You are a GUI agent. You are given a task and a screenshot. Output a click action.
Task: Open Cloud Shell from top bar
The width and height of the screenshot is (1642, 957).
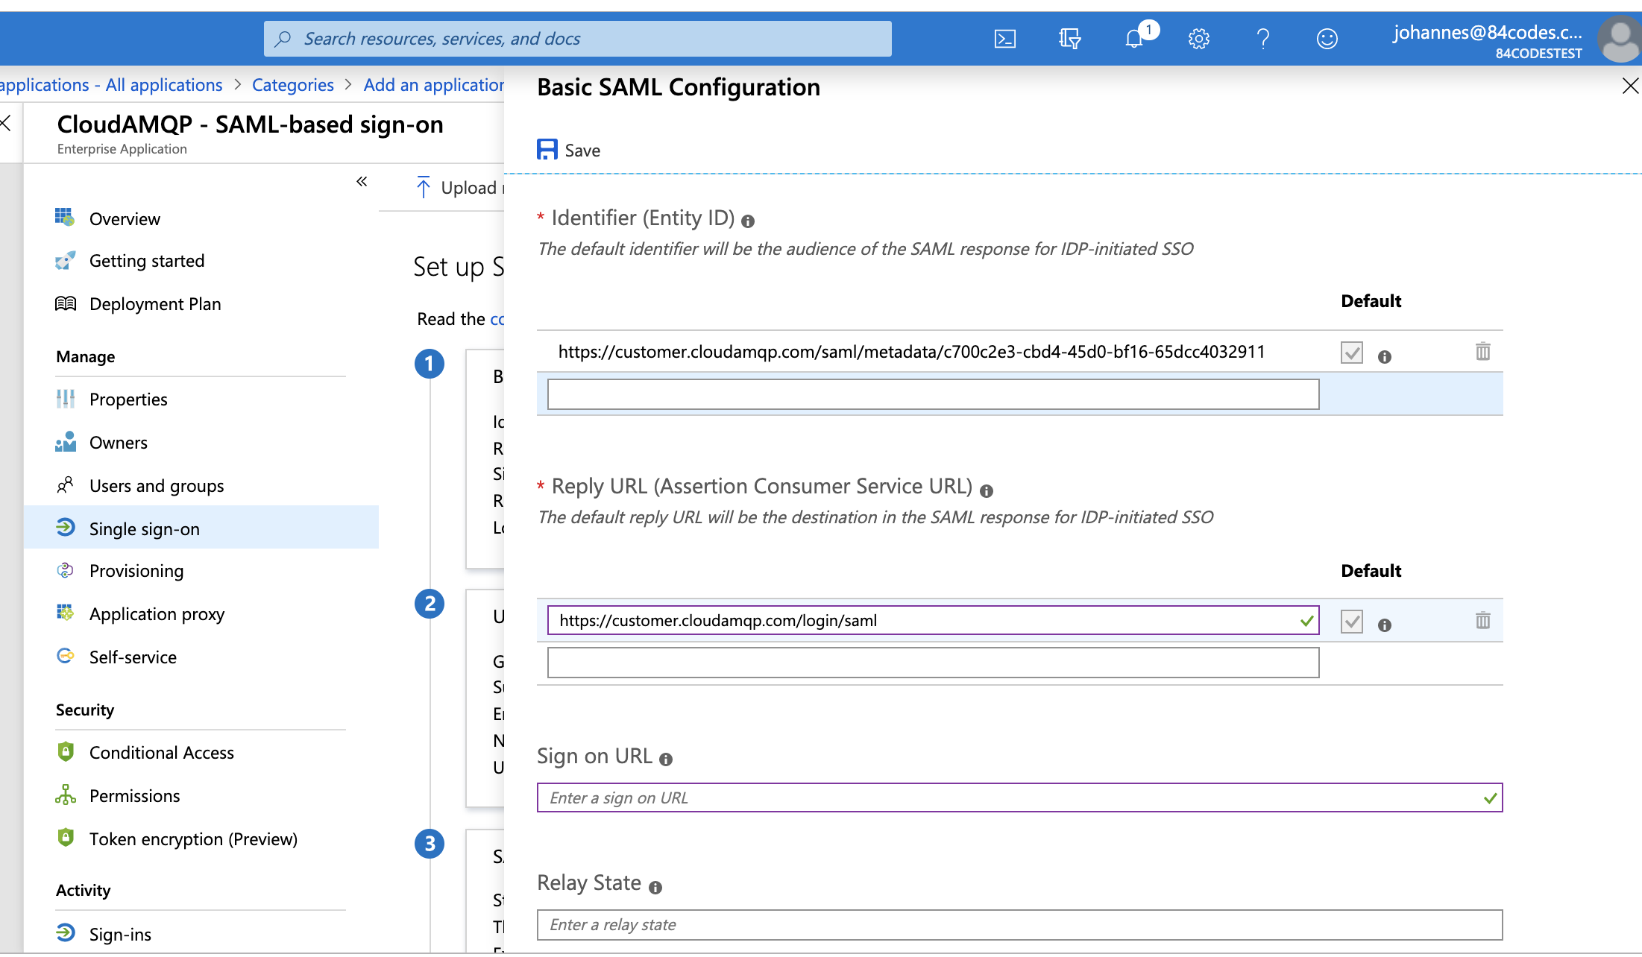click(1004, 39)
